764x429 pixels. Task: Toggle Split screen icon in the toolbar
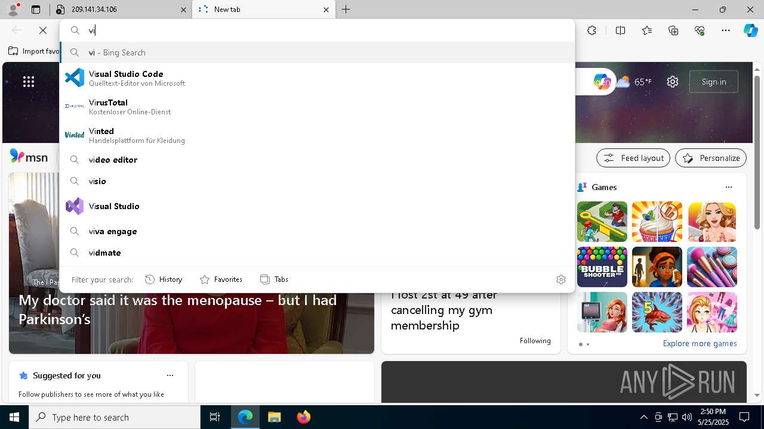(x=620, y=30)
